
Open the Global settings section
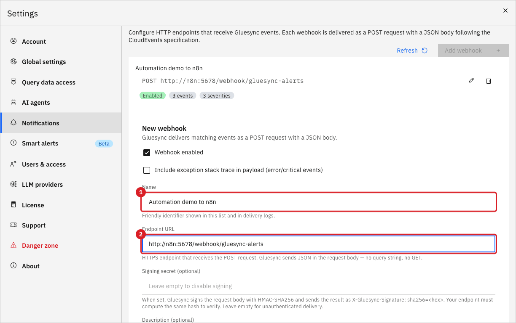coord(61,61)
